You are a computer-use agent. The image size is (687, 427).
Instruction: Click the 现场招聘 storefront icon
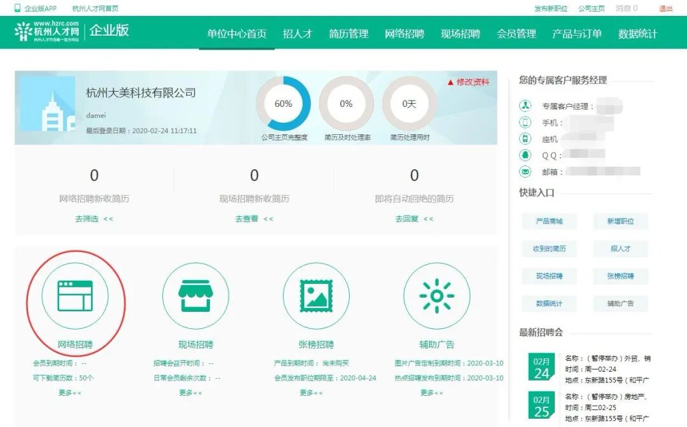(x=195, y=296)
